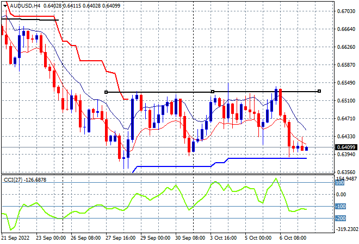Click the 3 Oct 16:00 time label

tap(224, 238)
